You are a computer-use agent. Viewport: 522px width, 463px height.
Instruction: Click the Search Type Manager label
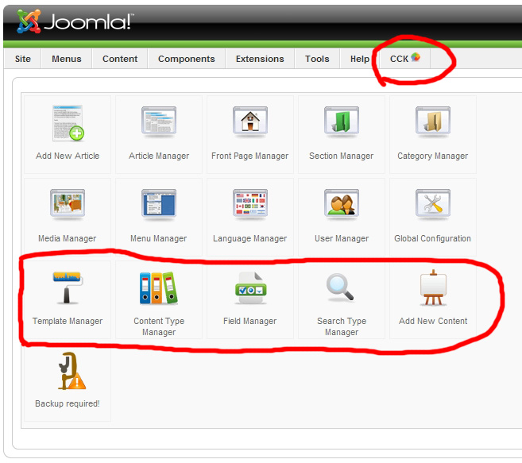(x=342, y=326)
